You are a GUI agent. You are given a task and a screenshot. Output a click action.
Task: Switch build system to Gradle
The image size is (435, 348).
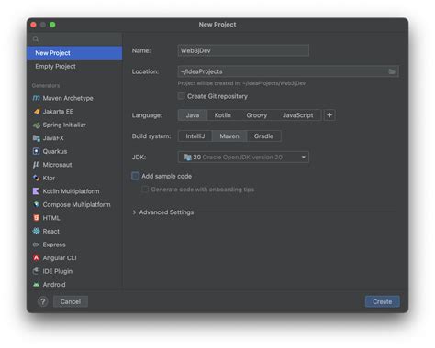(263, 136)
